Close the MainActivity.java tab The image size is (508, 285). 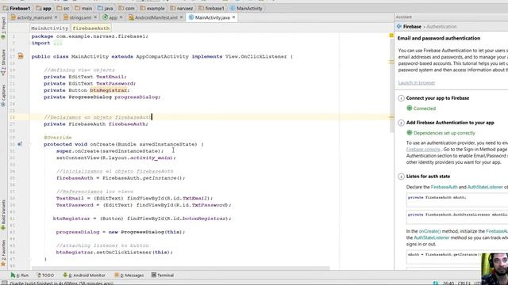233,17
